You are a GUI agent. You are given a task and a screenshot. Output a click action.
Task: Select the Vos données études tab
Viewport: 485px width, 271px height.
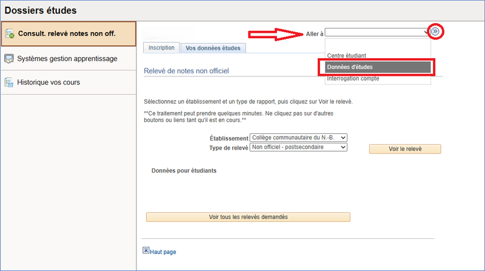click(213, 48)
